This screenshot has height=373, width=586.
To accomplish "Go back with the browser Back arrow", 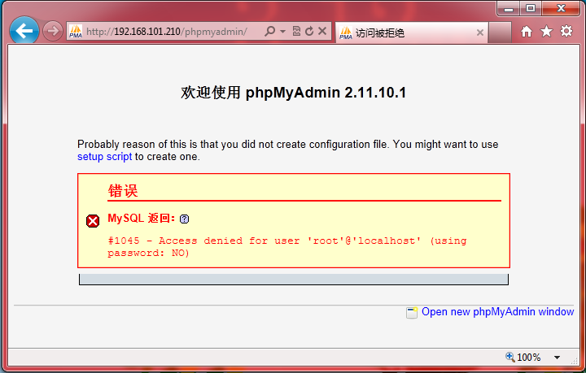I will 24,31.
